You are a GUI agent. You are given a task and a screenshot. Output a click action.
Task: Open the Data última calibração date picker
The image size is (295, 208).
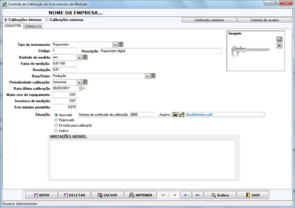[82, 88]
